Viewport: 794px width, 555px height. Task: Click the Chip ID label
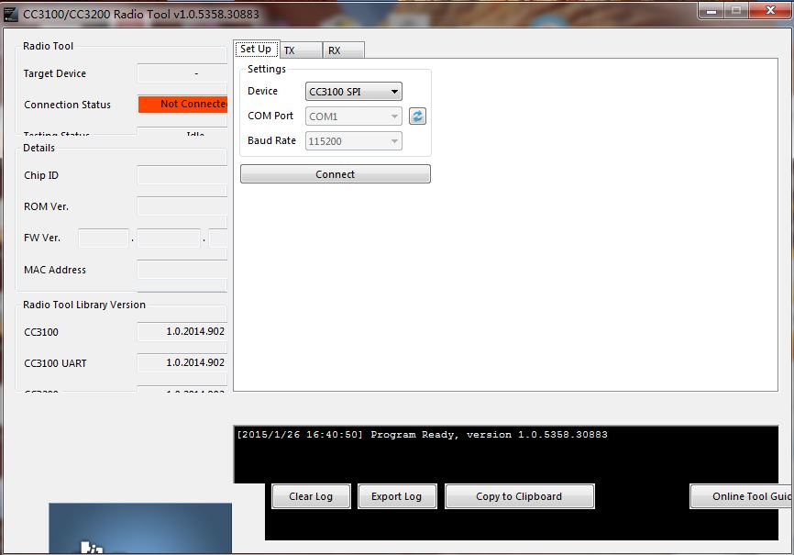point(41,175)
